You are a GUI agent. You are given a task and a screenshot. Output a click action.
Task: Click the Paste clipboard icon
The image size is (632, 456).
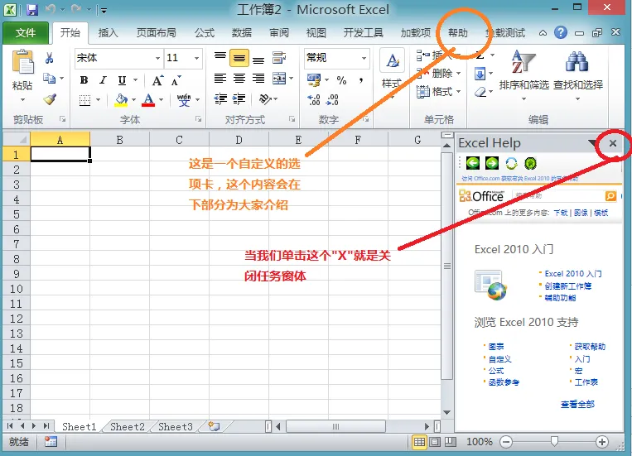tap(23, 62)
